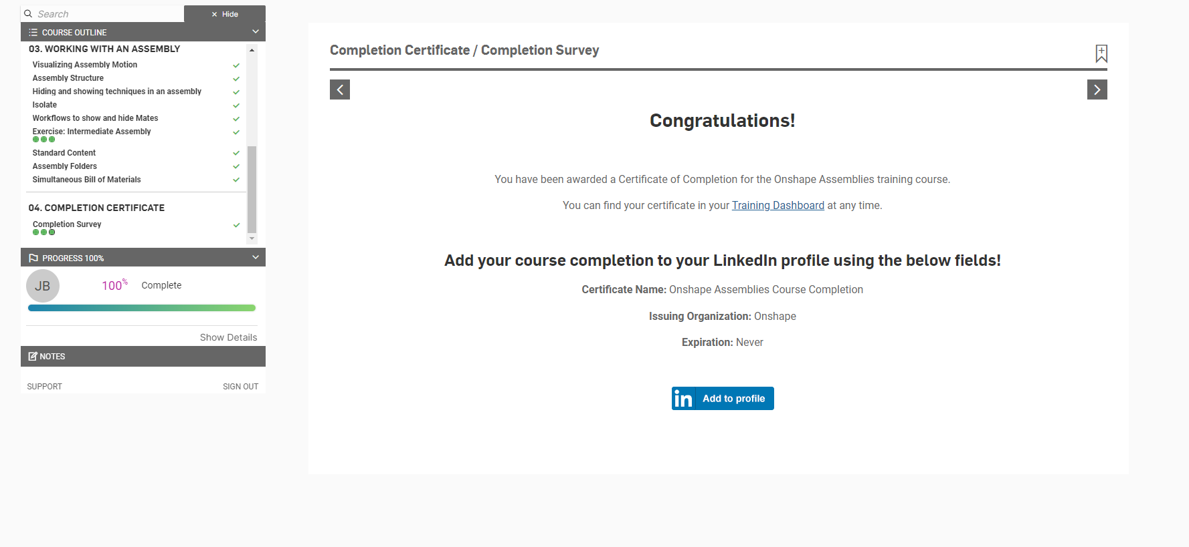
Task: Click checkmark beside Assembly Structure
Action: pos(236,79)
